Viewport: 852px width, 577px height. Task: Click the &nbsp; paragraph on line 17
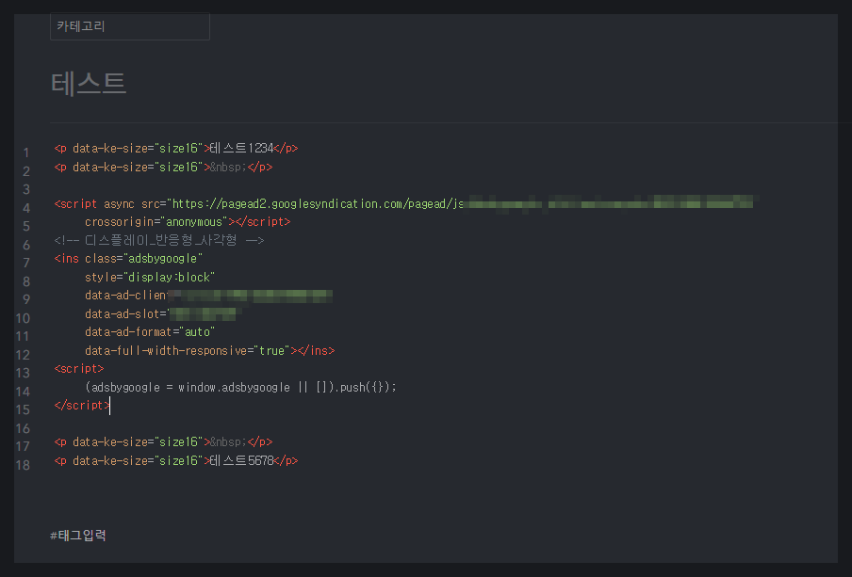tap(163, 441)
